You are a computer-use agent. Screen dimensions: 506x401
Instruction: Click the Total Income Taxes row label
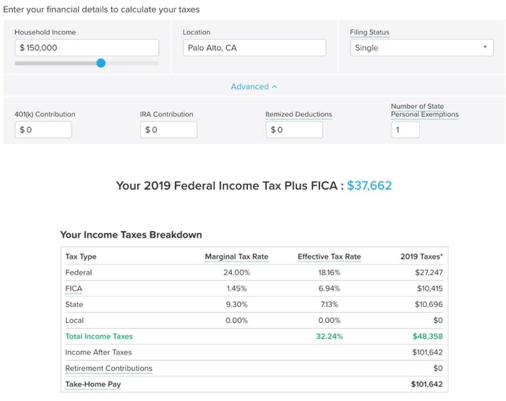coord(99,336)
